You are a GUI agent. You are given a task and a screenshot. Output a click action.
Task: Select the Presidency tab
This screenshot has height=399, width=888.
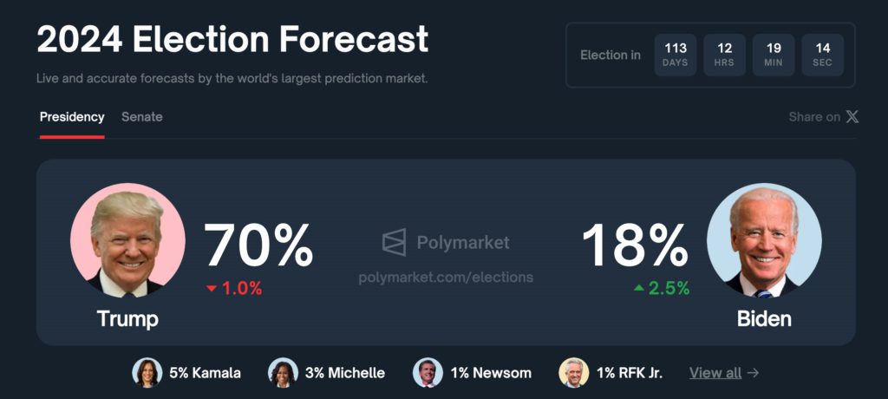72,117
